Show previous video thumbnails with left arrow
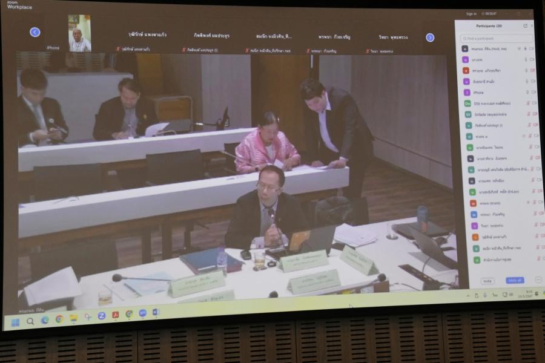Image resolution: width=545 pixels, height=363 pixels. pos(35,32)
